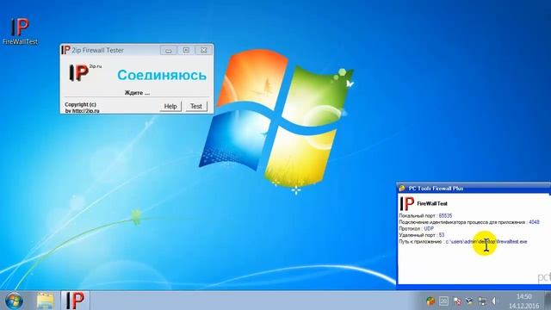Open the Action Center flag tray icon
The width and height of the screenshot is (551, 310).
tap(457, 301)
